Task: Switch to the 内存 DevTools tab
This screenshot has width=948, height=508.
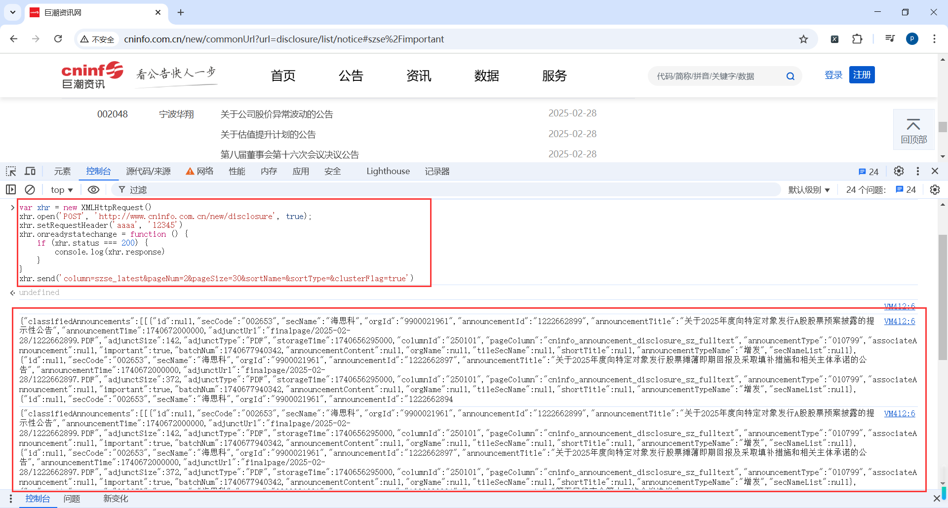Action: point(269,171)
